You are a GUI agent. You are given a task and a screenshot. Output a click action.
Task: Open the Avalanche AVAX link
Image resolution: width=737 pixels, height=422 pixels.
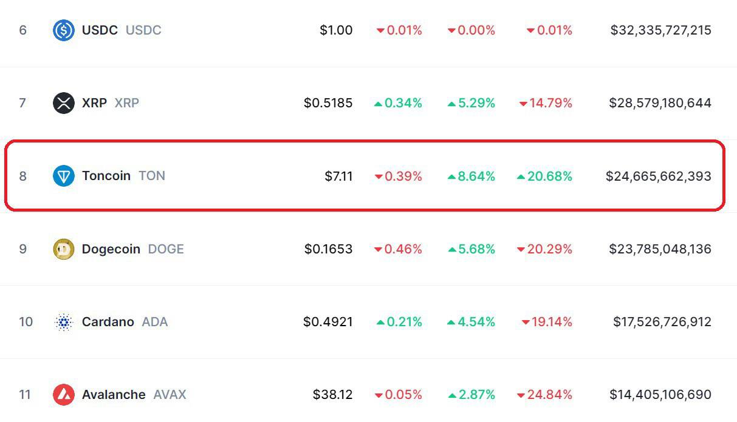[x=134, y=395]
